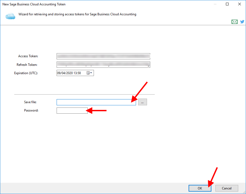Click the Password label
This screenshot has width=246, height=194.
(31, 110)
